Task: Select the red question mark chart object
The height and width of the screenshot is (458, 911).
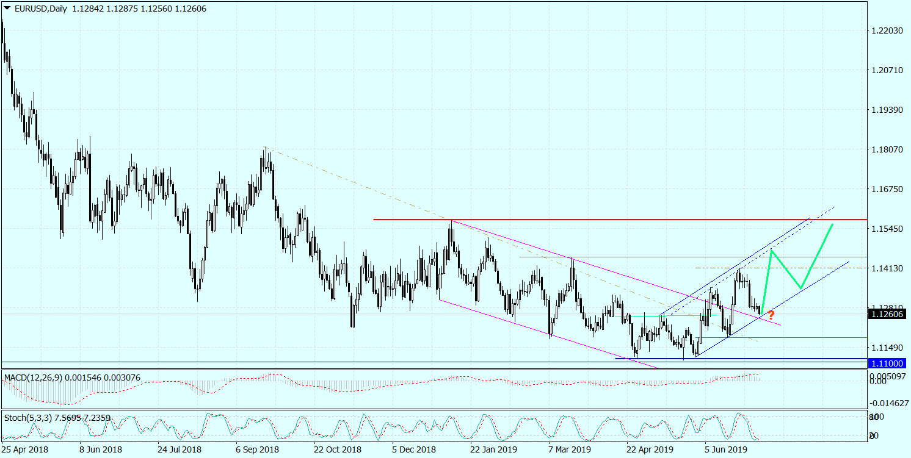Action: [x=772, y=315]
